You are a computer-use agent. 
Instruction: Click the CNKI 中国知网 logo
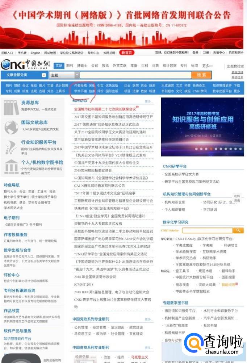25,64
